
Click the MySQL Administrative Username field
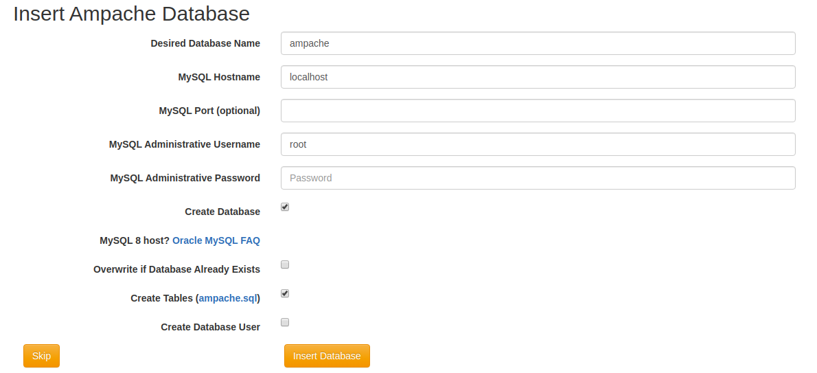pyautogui.click(x=538, y=144)
